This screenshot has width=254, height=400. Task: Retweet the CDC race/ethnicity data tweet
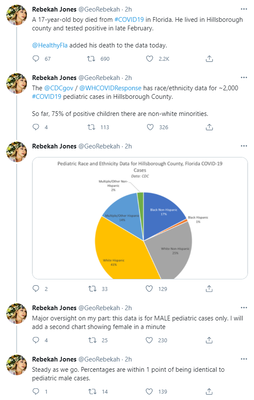pyautogui.click(x=92, y=127)
